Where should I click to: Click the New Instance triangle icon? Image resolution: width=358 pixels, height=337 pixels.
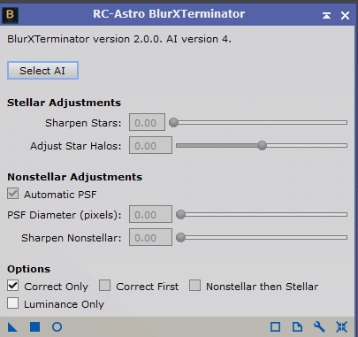[x=12, y=327]
